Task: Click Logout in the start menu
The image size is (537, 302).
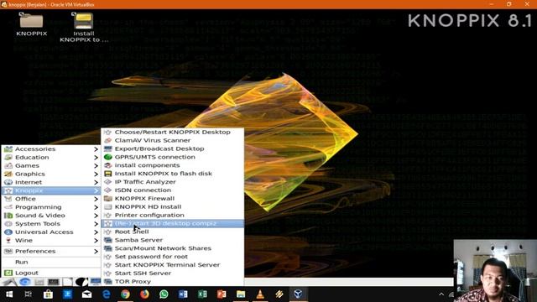Action: coord(51,273)
